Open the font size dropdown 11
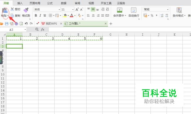Screen dimensions: 191x114 point(73,9)
